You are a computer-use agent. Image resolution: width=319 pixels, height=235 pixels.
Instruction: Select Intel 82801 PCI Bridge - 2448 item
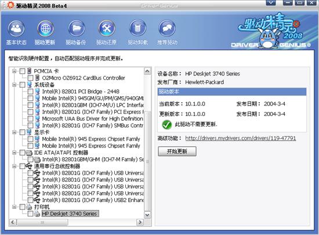[81, 91]
